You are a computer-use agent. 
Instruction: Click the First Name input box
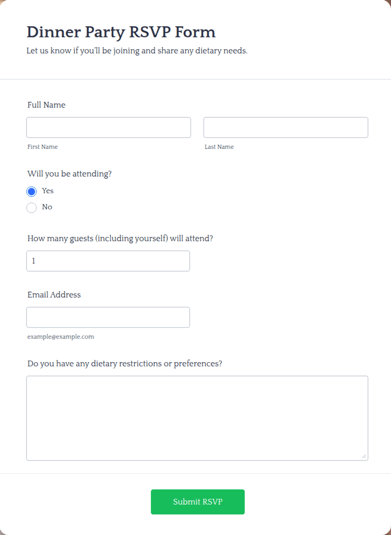(x=108, y=127)
